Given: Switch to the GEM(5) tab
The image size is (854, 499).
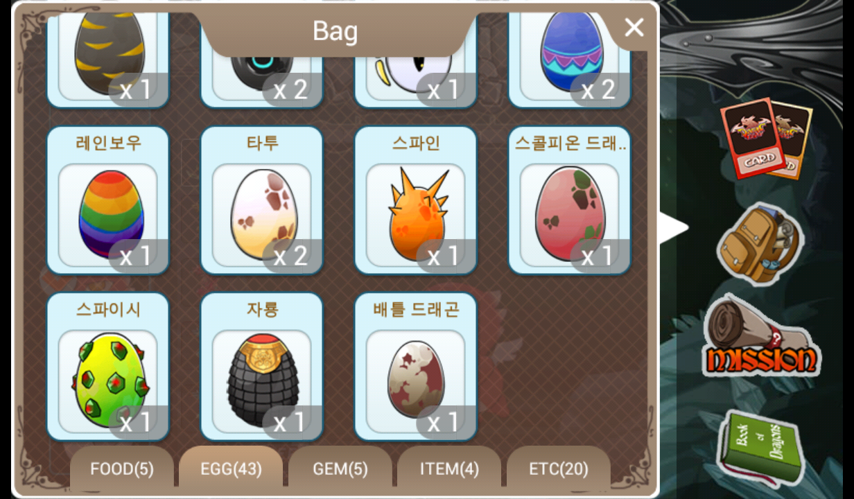Looking at the screenshot, I should tap(340, 469).
